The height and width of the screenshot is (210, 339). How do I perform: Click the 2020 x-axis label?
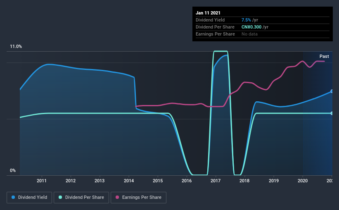(x=303, y=181)
